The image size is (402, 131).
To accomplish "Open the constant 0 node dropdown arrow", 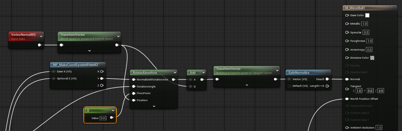I will click(x=113, y=111).
